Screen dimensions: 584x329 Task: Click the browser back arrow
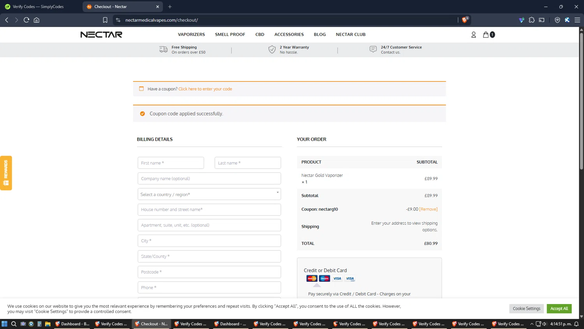point(7,20)
